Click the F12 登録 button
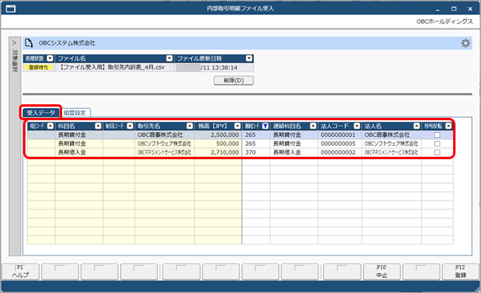The width and height of the screenshot is (481, 293). point(460,272)
